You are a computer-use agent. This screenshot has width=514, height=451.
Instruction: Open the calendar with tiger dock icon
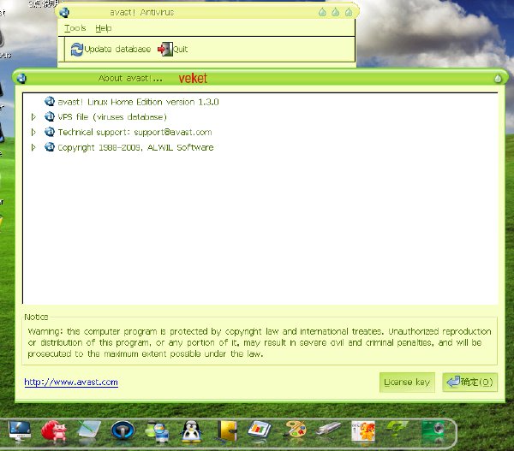coord(363,431)
